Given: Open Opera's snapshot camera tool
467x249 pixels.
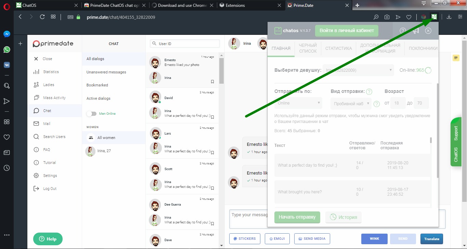Looking at the screenshot, I should [387, 17].
